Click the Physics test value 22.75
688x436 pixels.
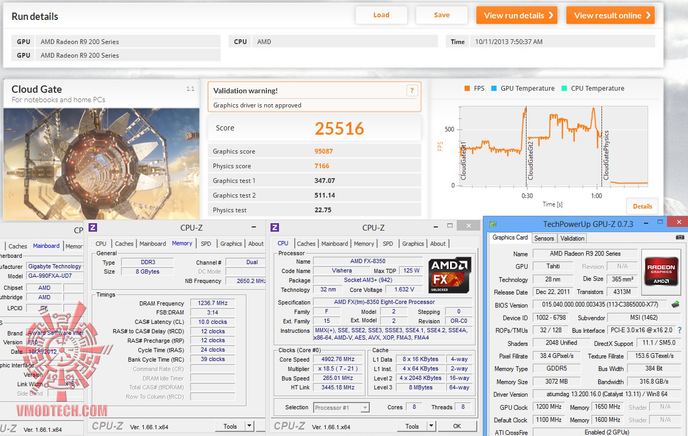coord(322,210)
